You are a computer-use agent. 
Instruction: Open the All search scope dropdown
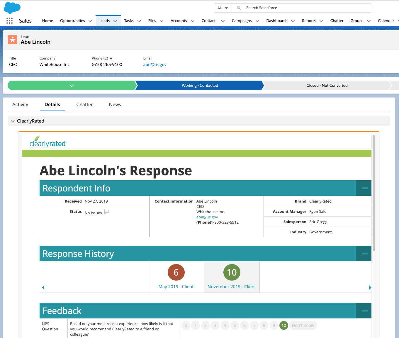223,8
